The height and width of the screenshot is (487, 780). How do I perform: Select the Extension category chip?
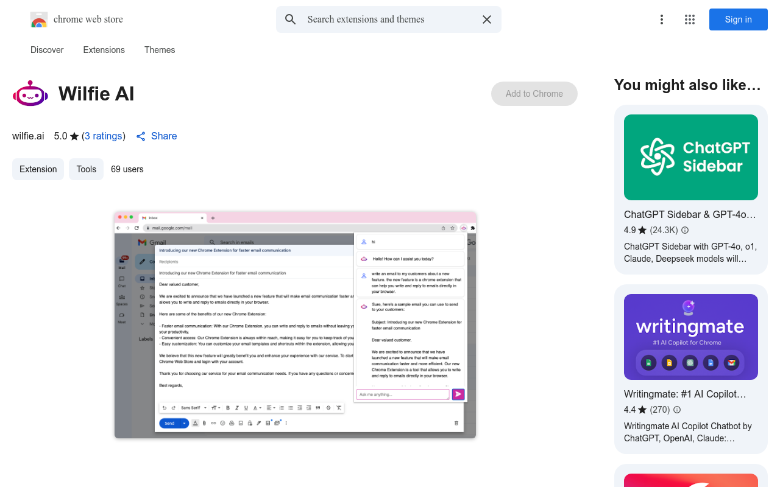[x=38, y=169]
